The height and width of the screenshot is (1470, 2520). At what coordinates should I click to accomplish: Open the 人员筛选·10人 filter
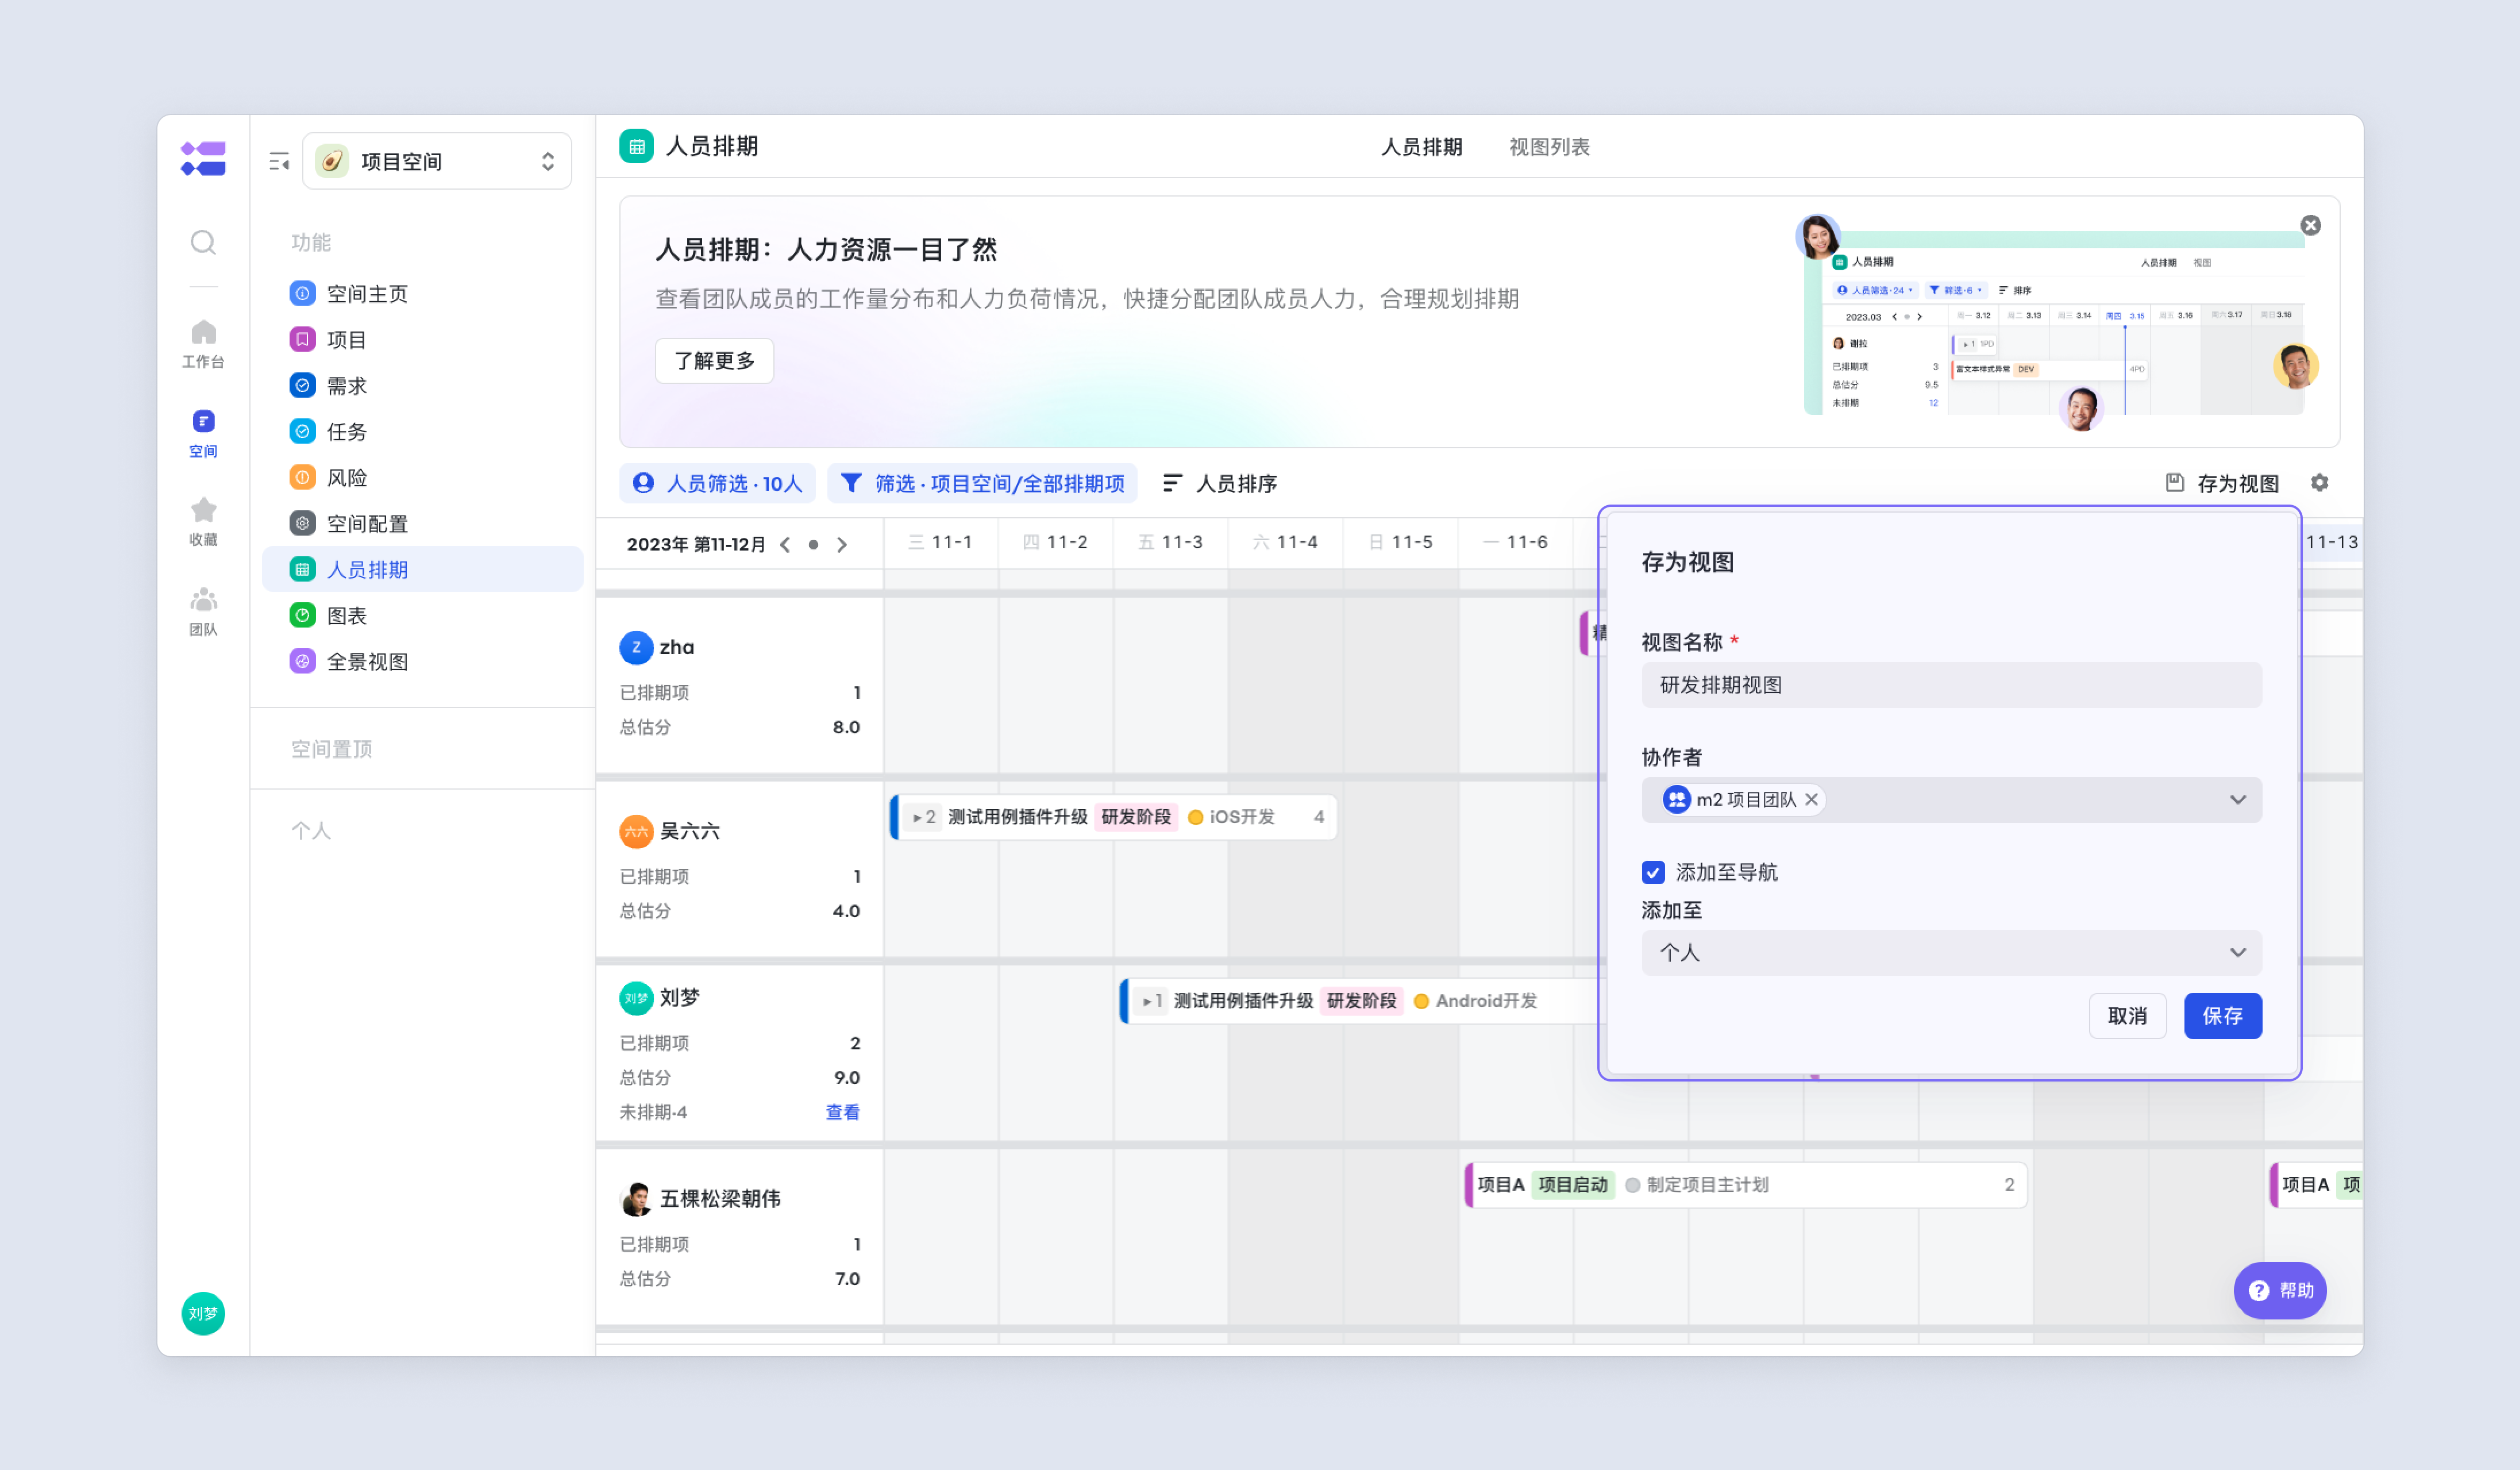pos(718,483)
